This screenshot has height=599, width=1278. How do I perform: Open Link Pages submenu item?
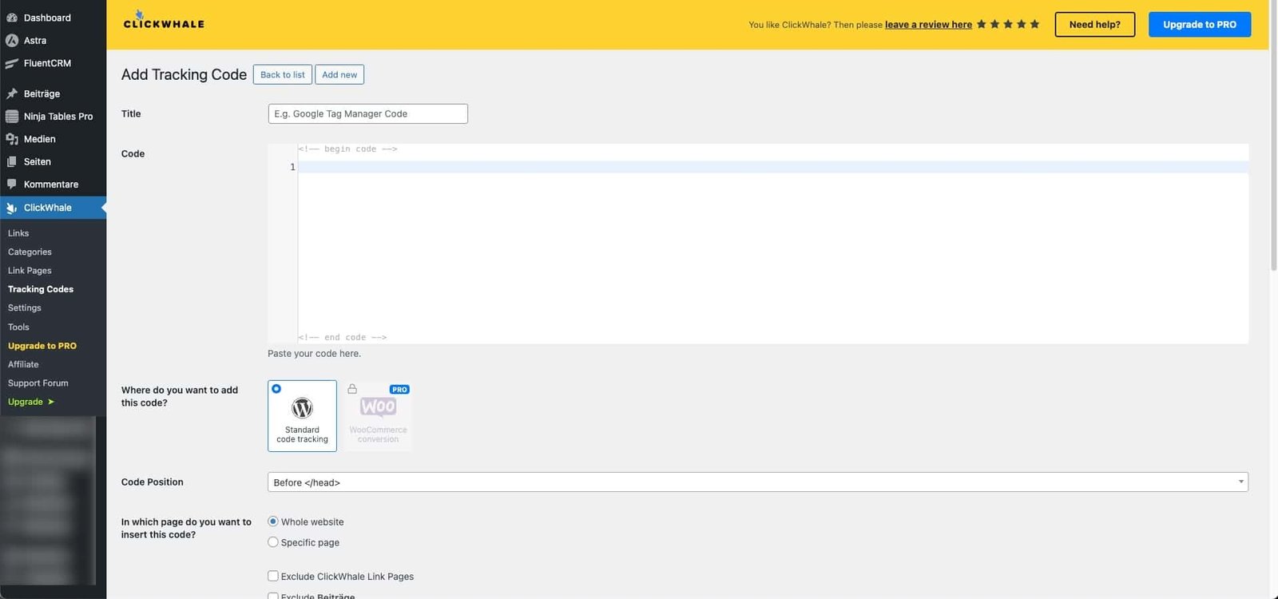pos(30,271)
